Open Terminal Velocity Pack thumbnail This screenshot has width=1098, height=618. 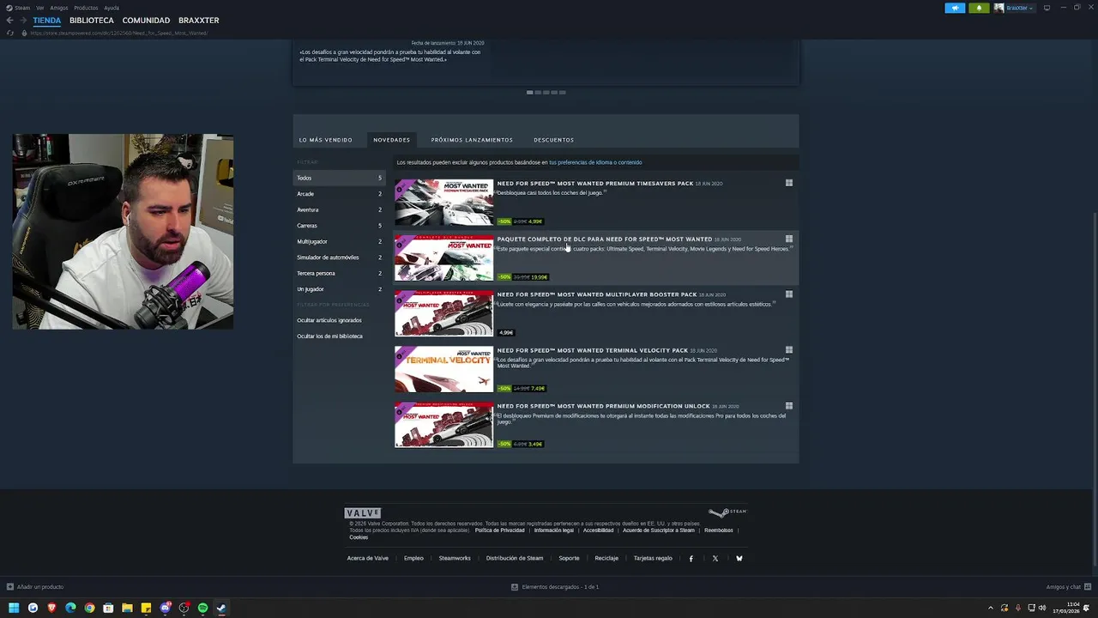[x=443, y=369]
